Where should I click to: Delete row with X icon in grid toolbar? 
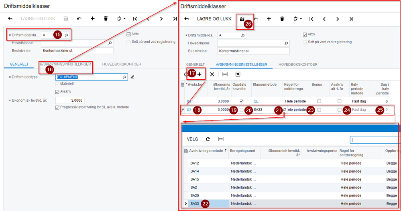click(212, 74)
